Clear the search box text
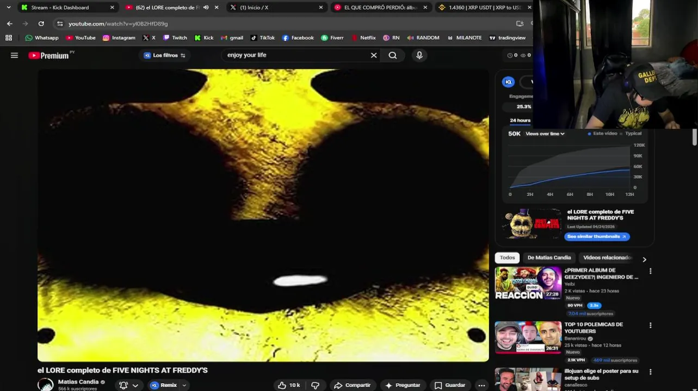The width and height of the screenshot is (698, 391). pyautogui.click(x=374, y=55)
